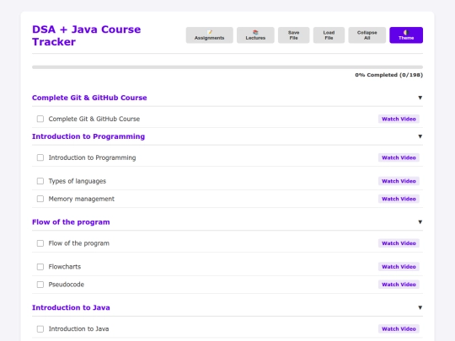Watch Video for Introduction to Programming lesson

click(x=399, y=157)
